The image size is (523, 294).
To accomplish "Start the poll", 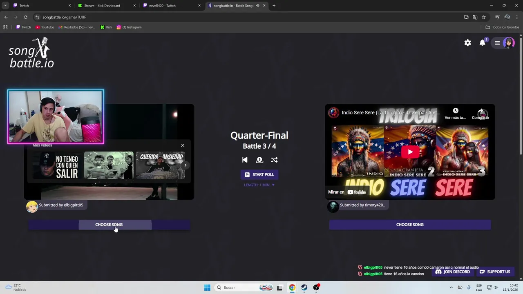I will click(x=259, y=174).
